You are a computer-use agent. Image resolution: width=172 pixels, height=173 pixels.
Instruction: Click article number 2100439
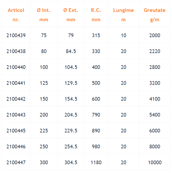16,35
